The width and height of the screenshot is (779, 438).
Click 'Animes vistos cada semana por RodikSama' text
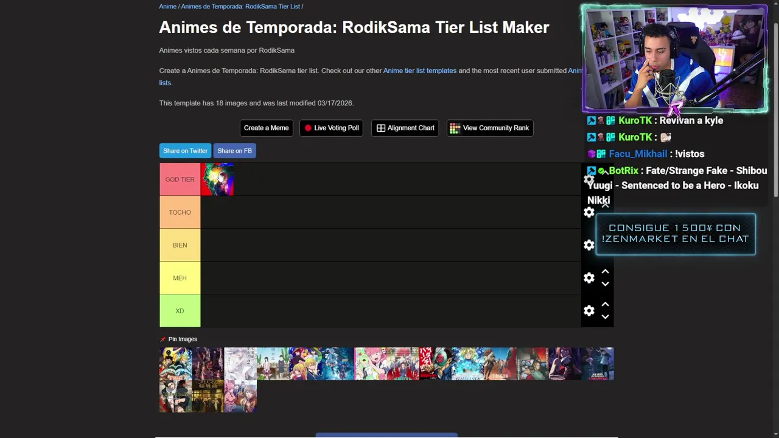click(226, 50)
